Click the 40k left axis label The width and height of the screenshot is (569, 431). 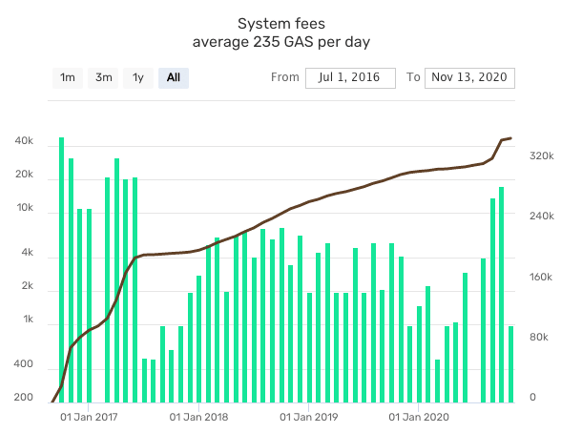click(x=24, y=141)
